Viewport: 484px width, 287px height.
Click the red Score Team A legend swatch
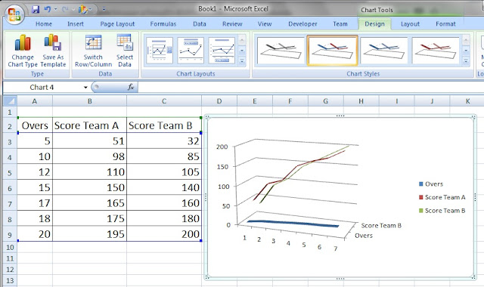point(420,197)
